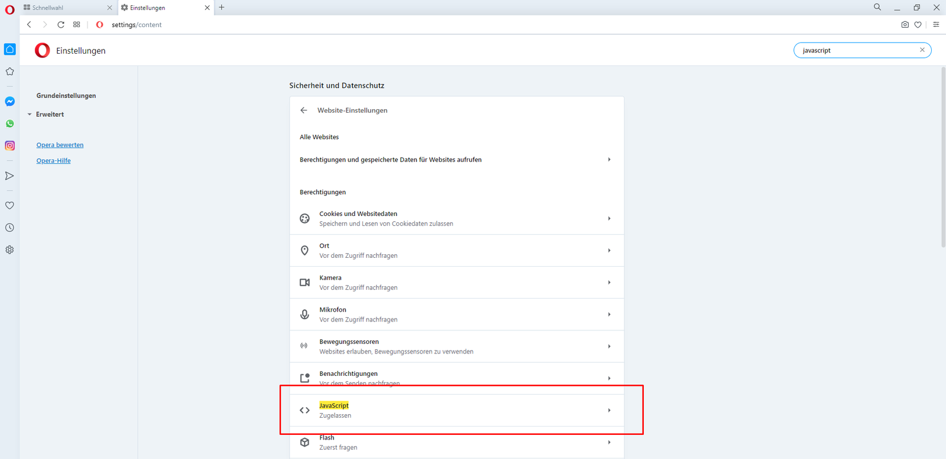Go back from Website-Einstellungen

click(304, 110)
